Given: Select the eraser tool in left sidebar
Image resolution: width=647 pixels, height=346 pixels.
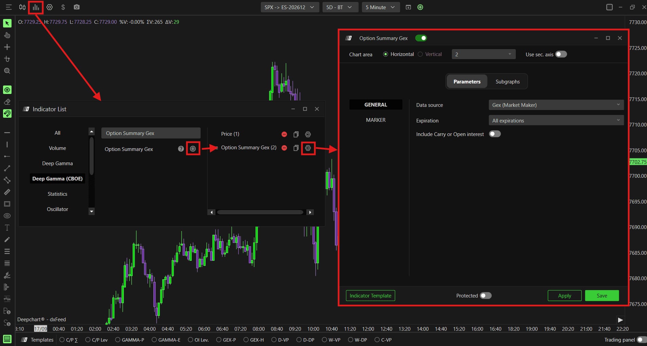Looking at the screenshot, I should (7, 102).
